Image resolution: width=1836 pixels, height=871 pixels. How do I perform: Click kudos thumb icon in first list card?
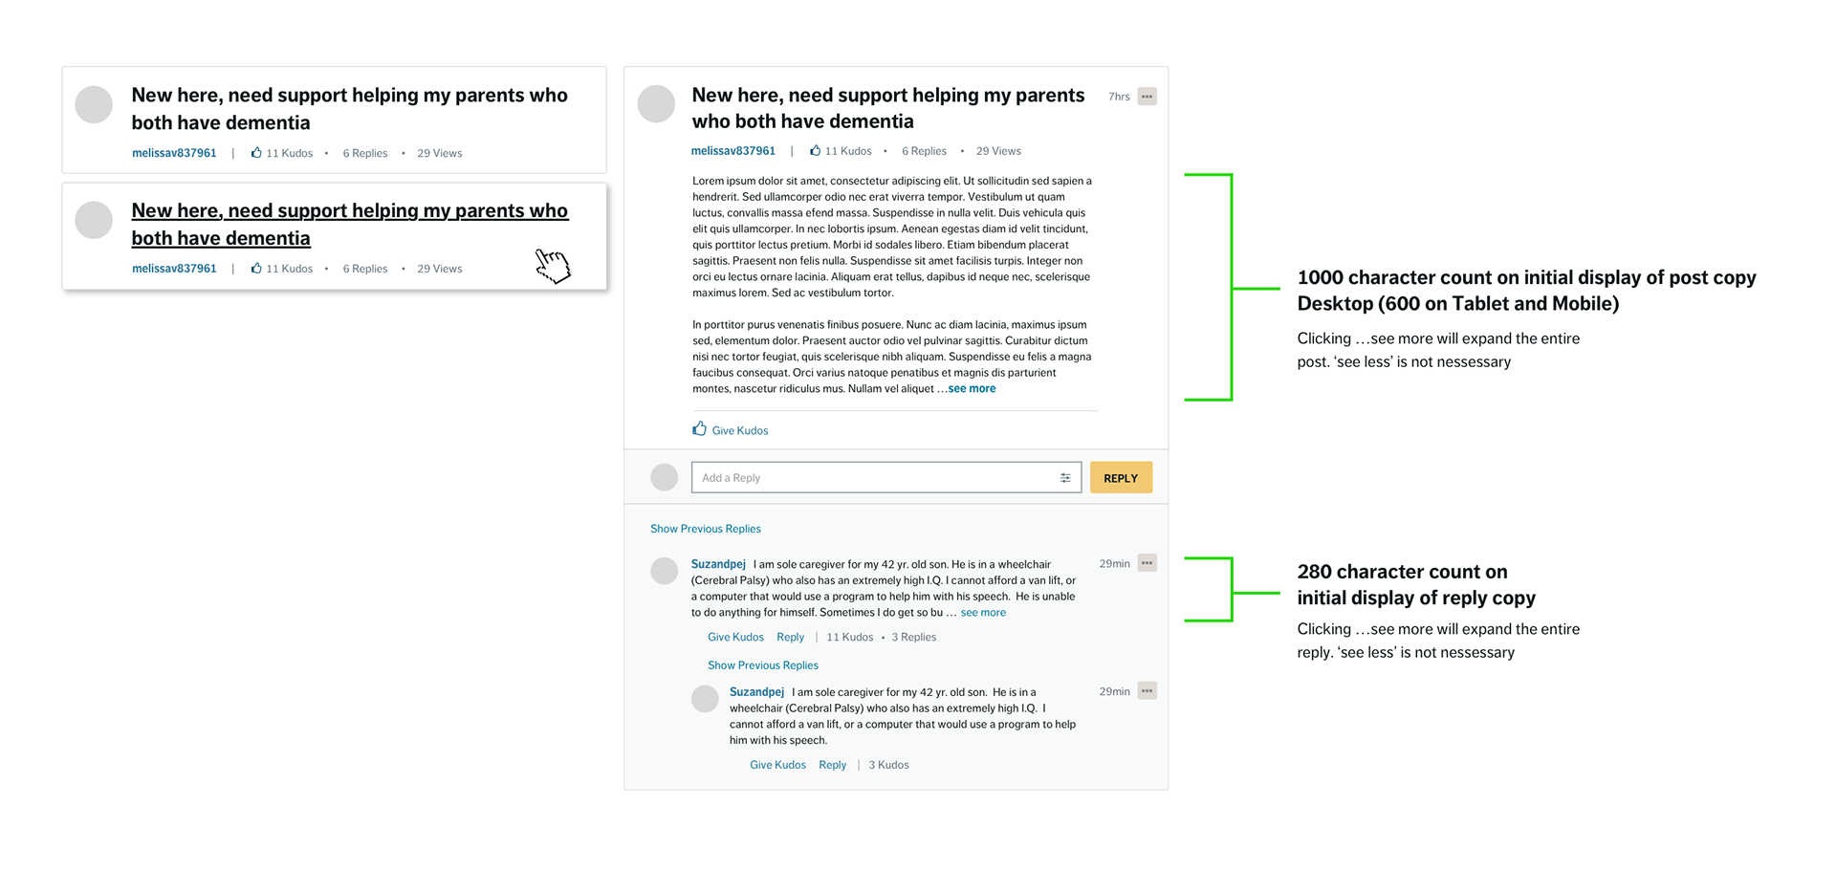click(256, 152)
